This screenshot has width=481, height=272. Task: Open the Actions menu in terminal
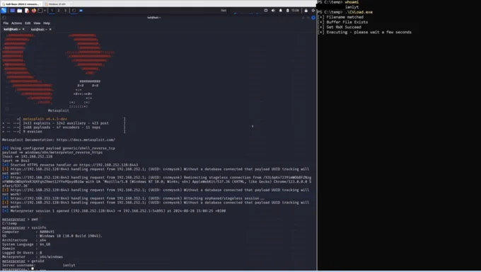(x=16, y=23)
